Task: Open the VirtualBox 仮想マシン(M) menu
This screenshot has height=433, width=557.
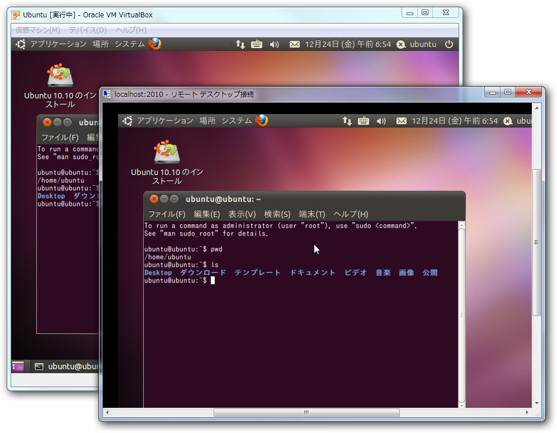Action: click(38, 30)
